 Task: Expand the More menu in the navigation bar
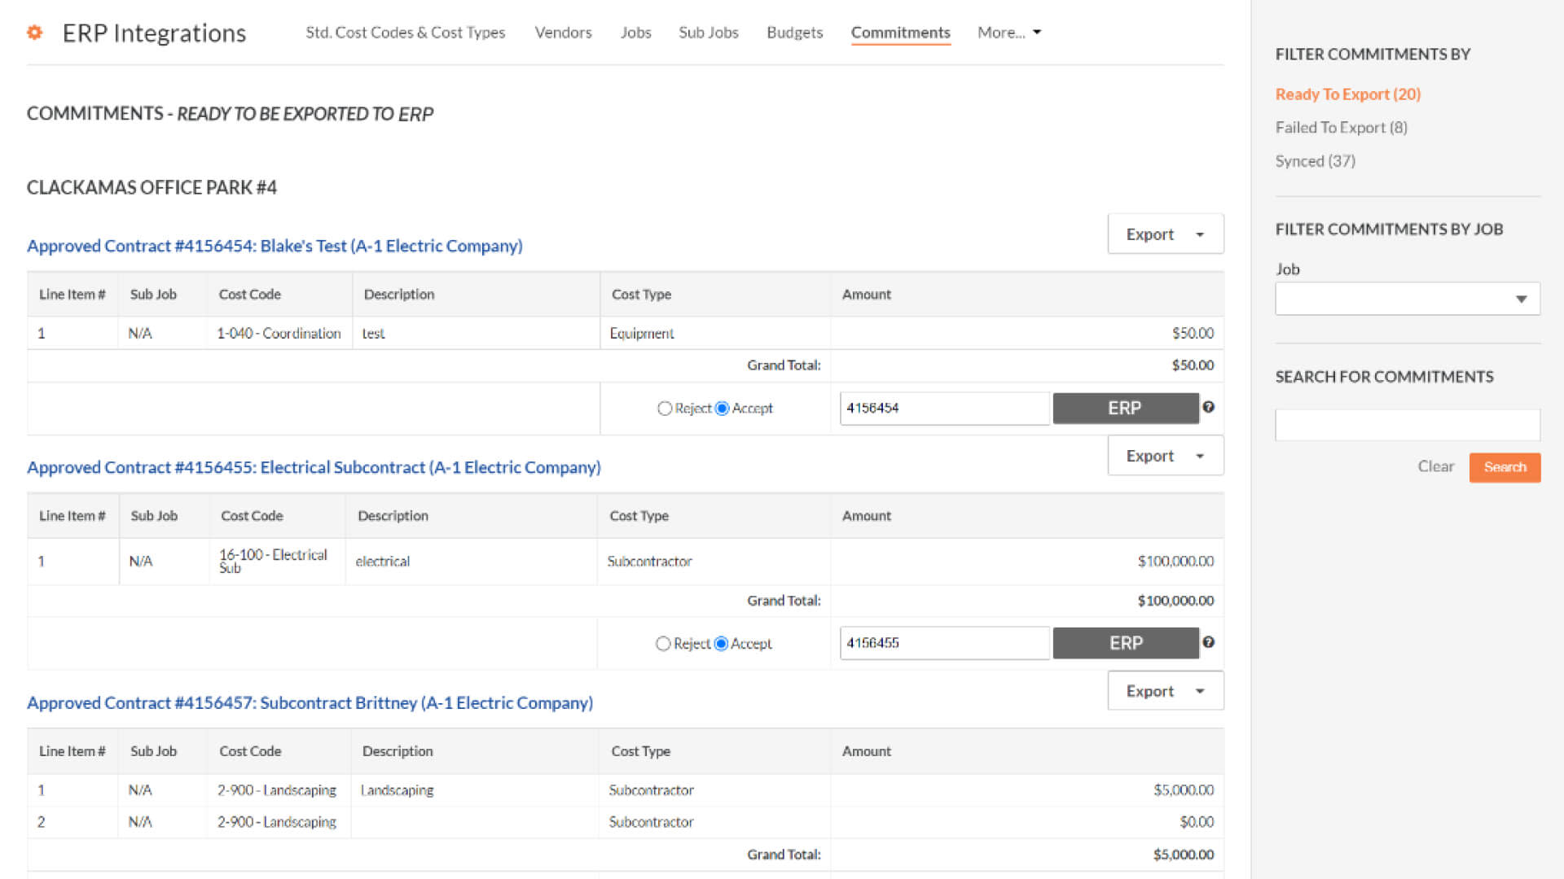[x=1005, y=33]
